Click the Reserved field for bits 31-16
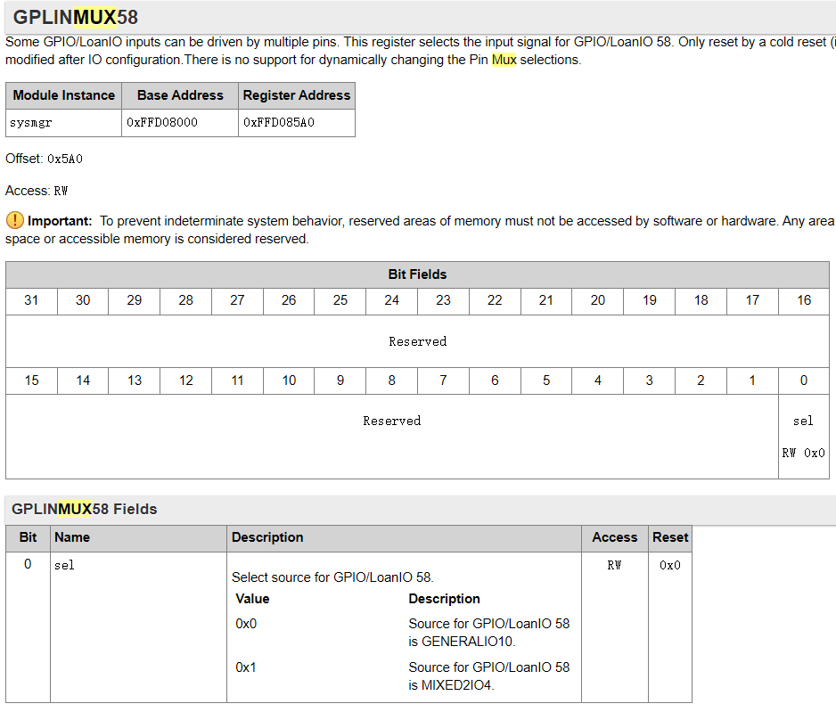 (417, 341)
